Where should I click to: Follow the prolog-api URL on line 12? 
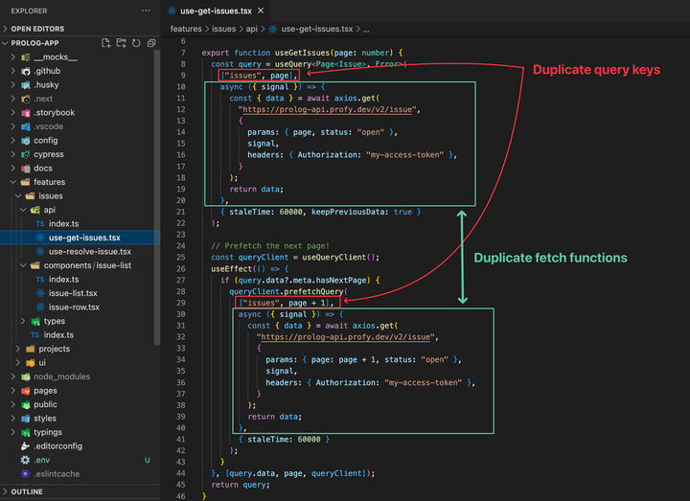[328, 109]
